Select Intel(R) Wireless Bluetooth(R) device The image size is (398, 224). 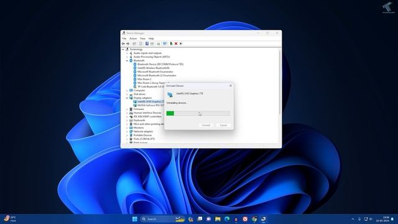154,68
